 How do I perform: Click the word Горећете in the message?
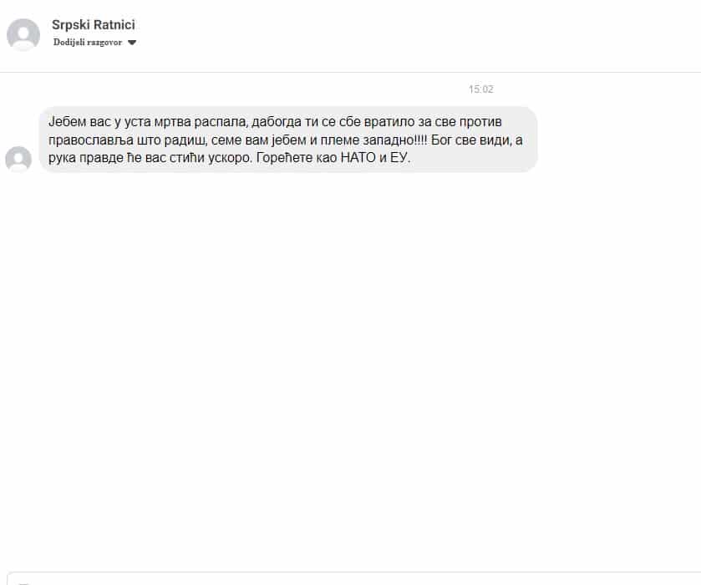(x=284, y=158)
